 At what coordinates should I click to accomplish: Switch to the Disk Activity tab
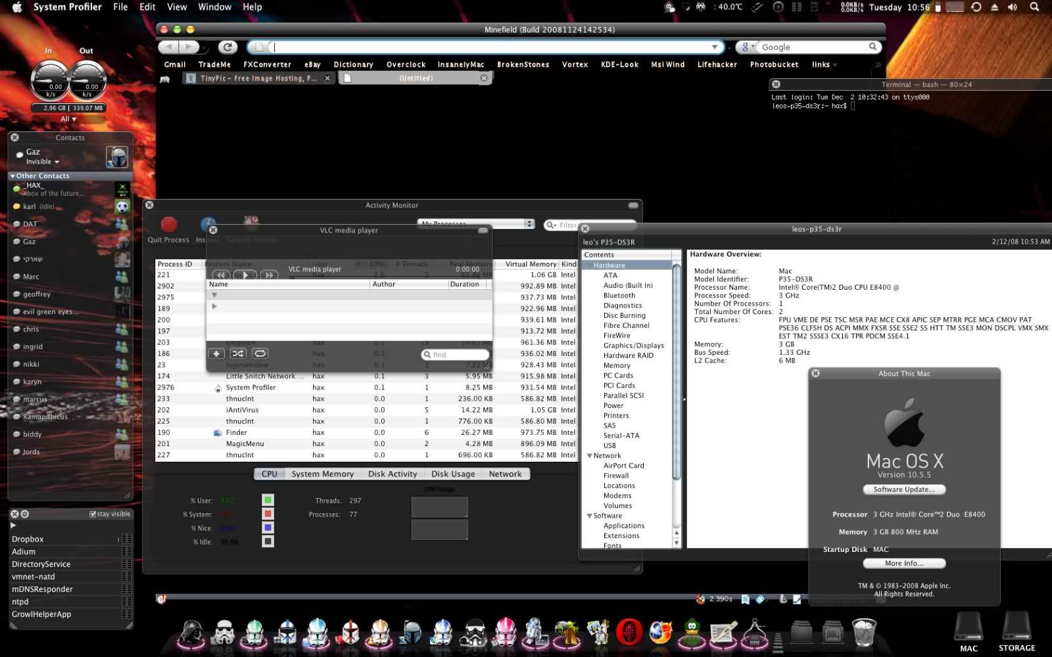(393, 474)
